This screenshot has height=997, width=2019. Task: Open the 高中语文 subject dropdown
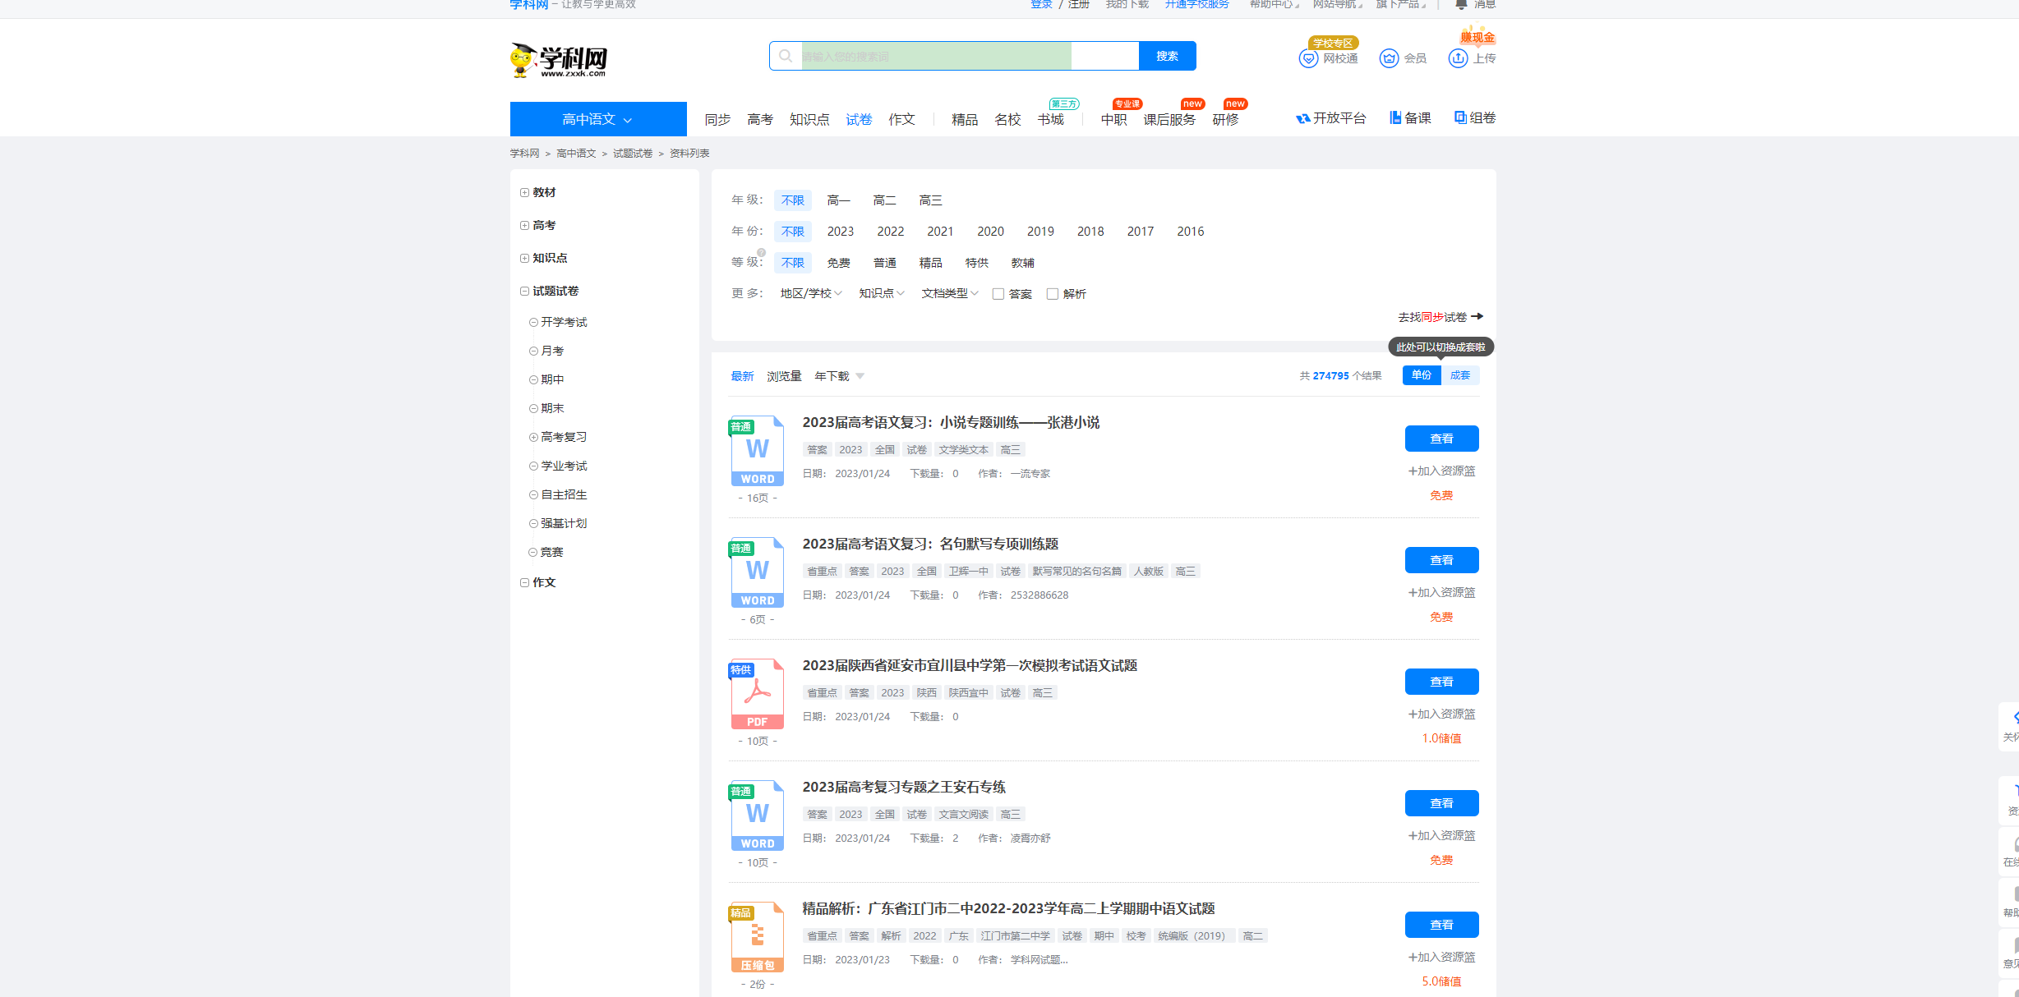tap(598, 119)
